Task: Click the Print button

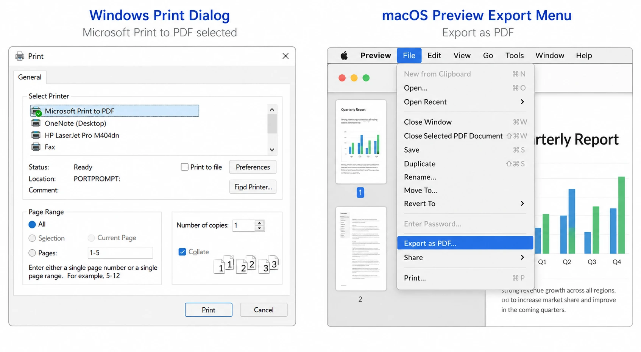Action: point(209,310)
